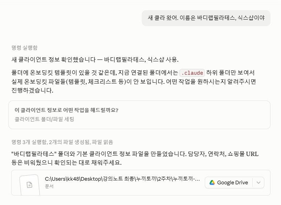Click the question '이 클라이언트 정보로 어떤 작업을 해드릴까요?'
Image resolution: width=281 pixels, height=205 pixels.
click(66, 110)
